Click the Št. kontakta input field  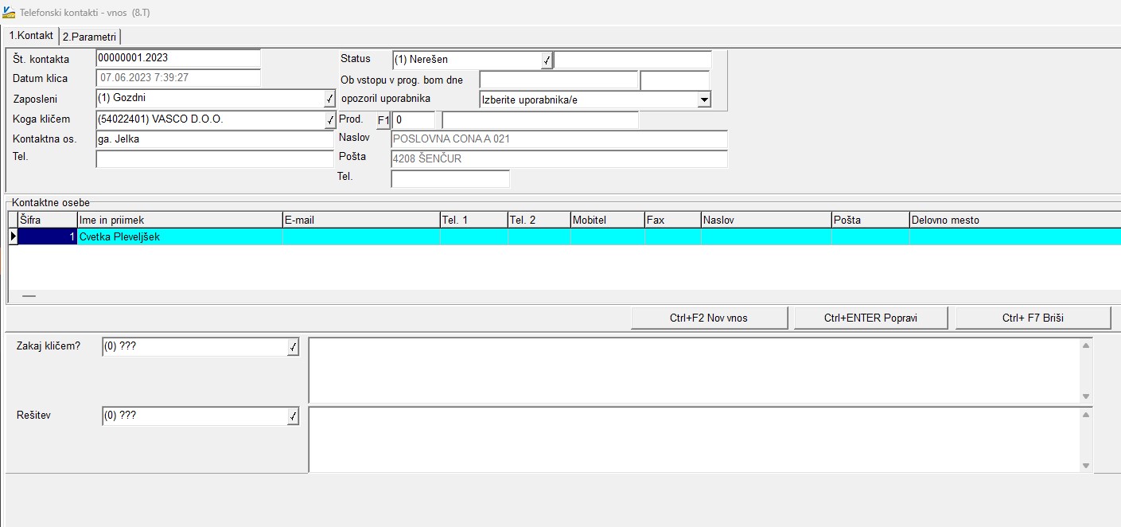click(178, 58)
